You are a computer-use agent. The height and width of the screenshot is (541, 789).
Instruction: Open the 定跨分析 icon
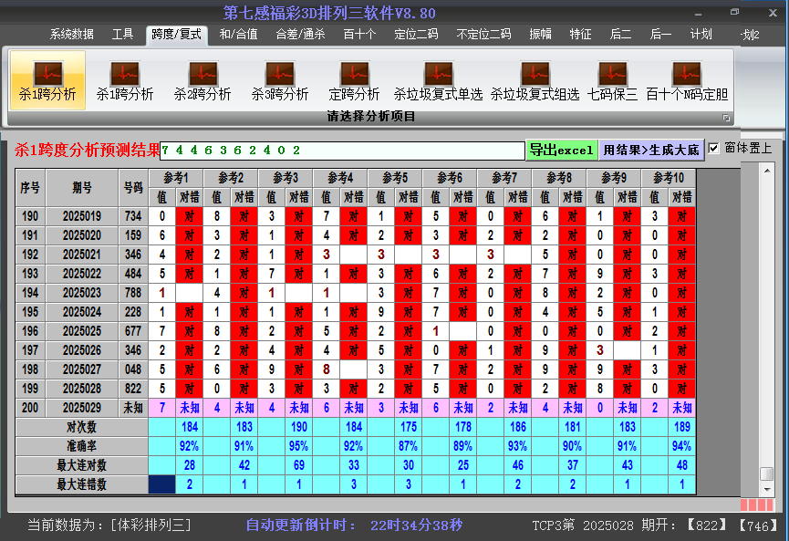354,80
